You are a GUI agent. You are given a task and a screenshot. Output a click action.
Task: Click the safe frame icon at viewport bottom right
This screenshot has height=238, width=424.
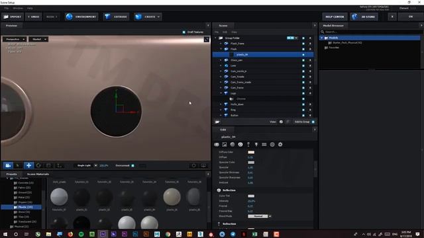point(193,165)
